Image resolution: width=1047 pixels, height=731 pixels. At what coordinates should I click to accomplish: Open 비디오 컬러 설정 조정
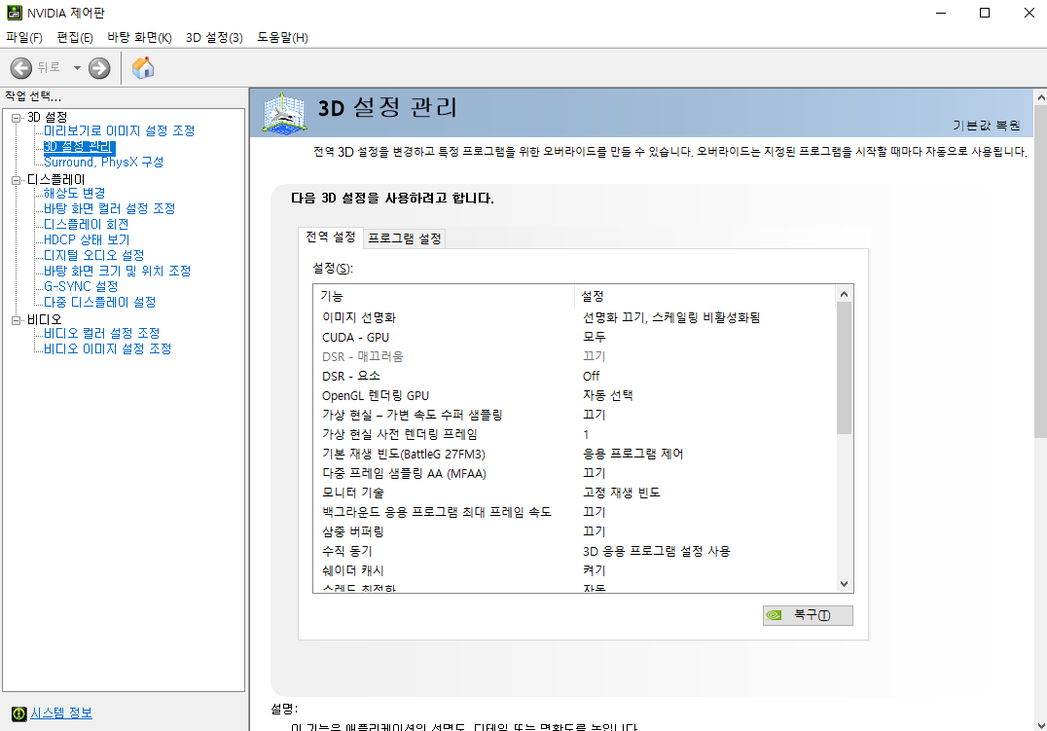point(101,333)
